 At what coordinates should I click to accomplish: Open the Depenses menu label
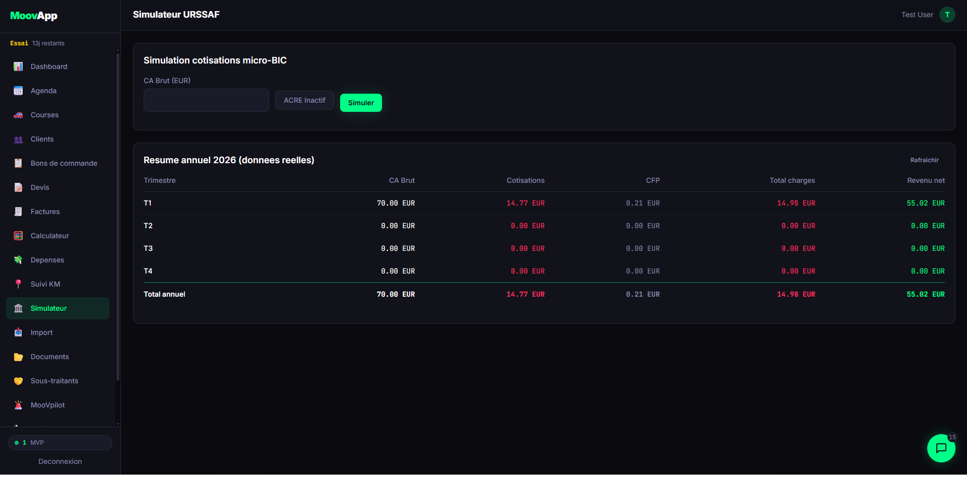click(47, 260)
